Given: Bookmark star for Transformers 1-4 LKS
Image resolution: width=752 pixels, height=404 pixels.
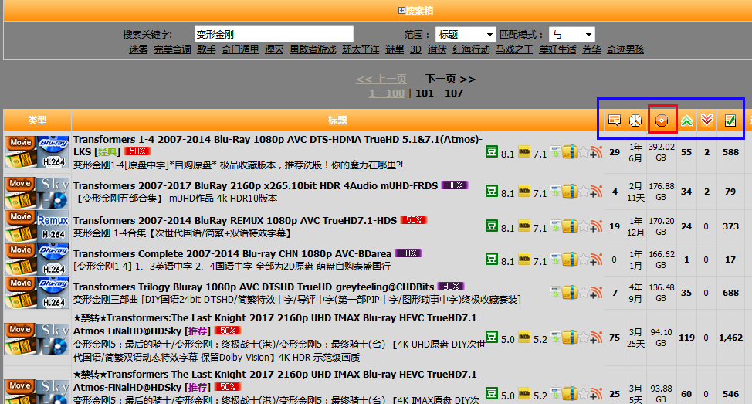Looking at the screenshot, I should pos(583,153).
